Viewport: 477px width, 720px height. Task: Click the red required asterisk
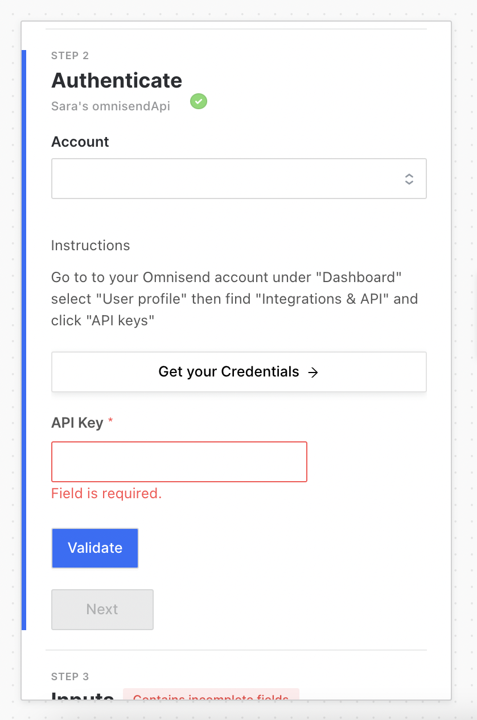click(x=110, y=421)
